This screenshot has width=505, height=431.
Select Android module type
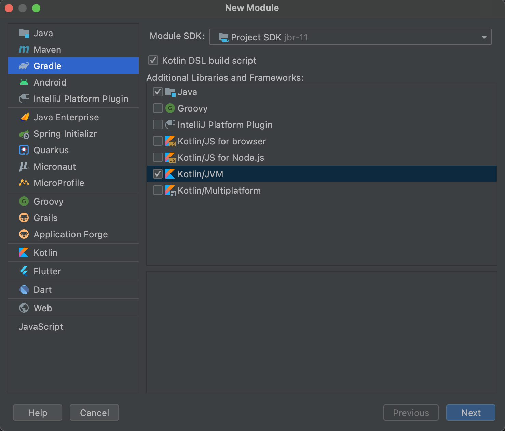click(73, 82)
